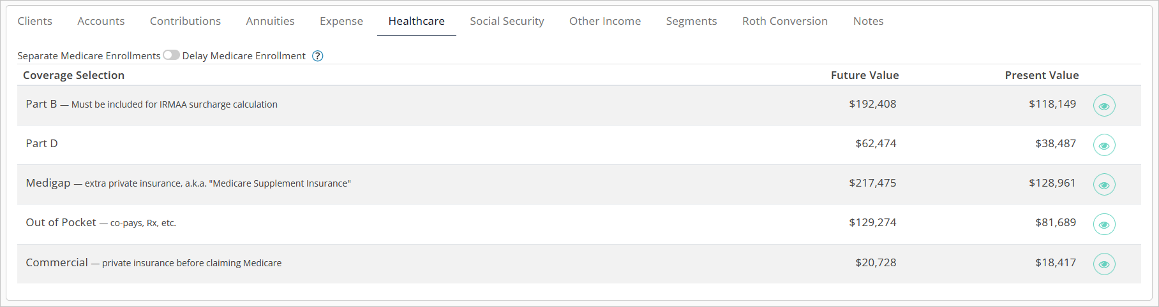Click the Part B future value amount
The height and width of the screenshot is (307, 1159).
click(872, 104)
